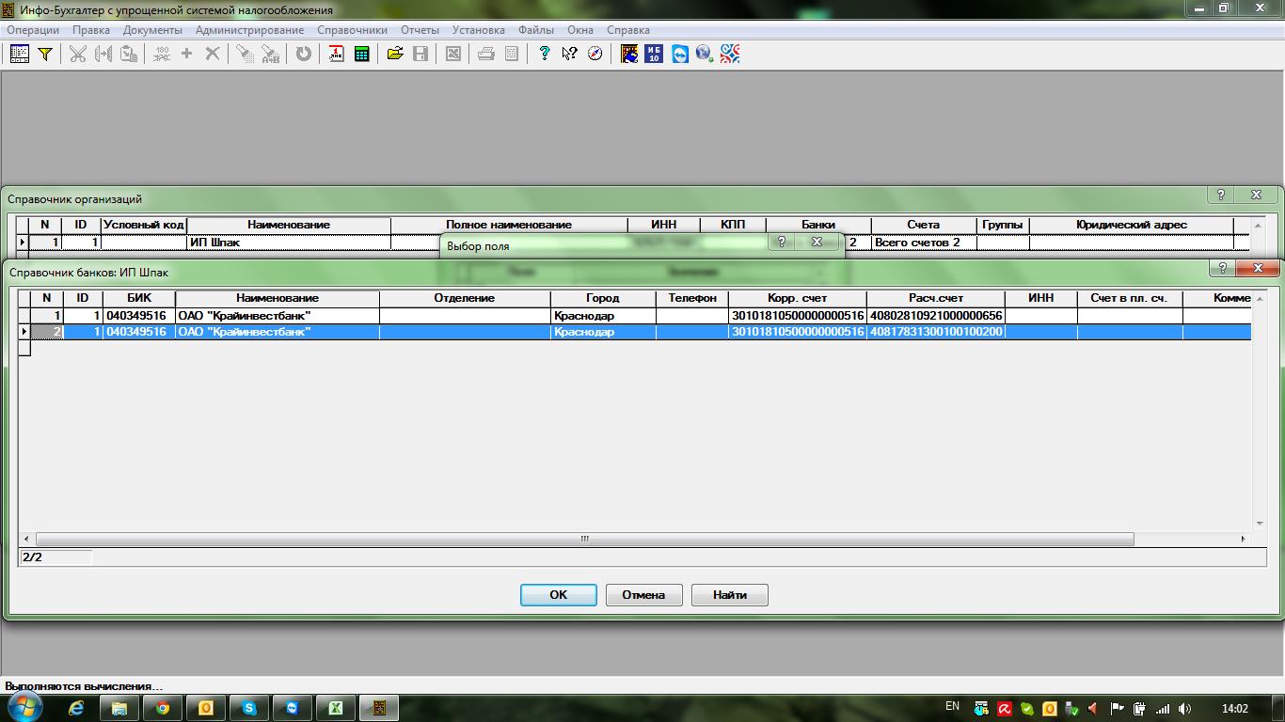Viewport: 1285px width, 722px height.
Task: Click the EN language indicator
Action: (x=952, y=706)
